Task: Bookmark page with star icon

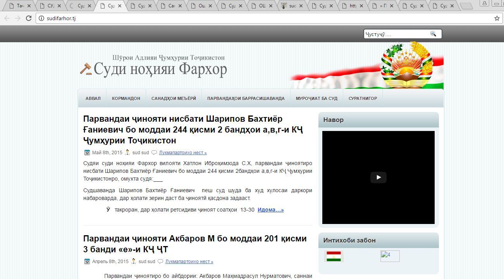Action: [x=497, y=18]
